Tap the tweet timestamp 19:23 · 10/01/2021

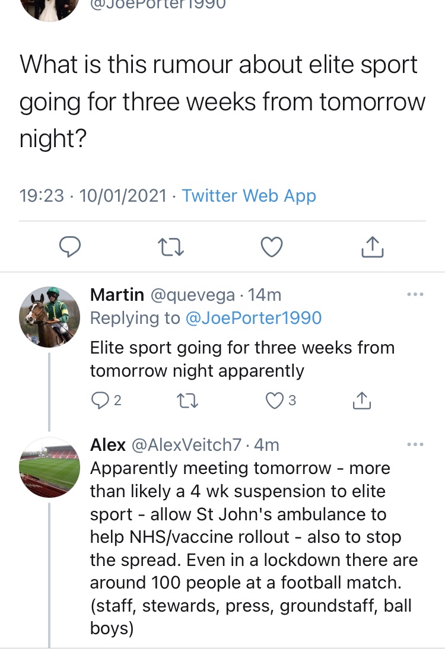(x=93, y=196)
